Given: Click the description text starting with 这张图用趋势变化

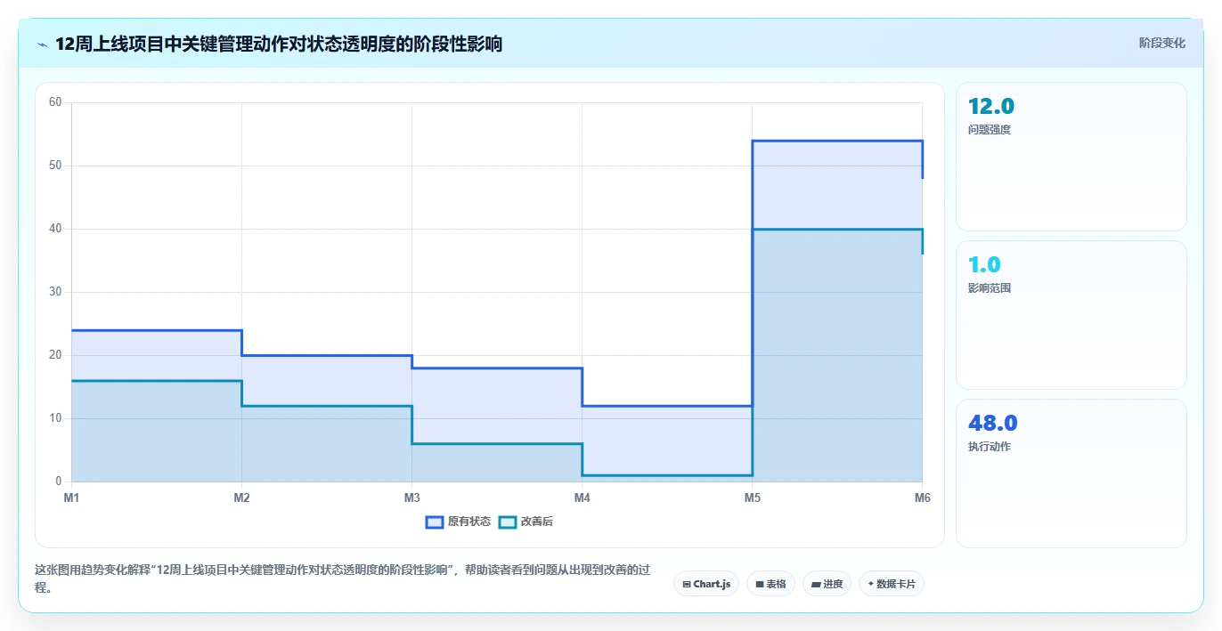Looking at the screenshot, I should pyautogui.click(x=344, y=578).
